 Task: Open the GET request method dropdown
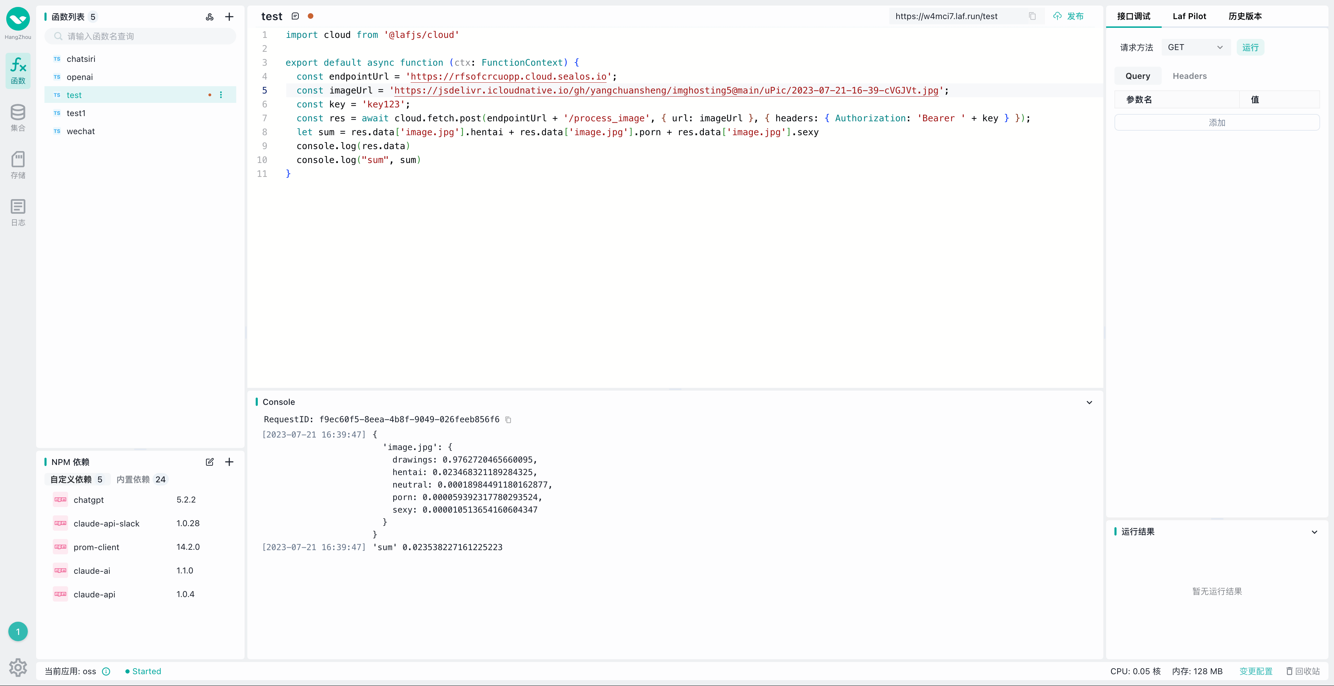[x=1195, y=47]
